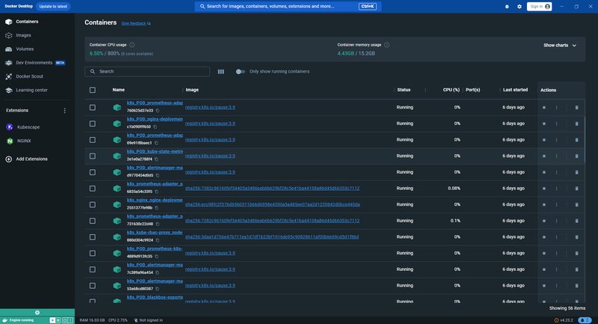Viewport: 598px width, 324px height.
Task: Open Dev Environments BETA section
Action: pos(35,63)
